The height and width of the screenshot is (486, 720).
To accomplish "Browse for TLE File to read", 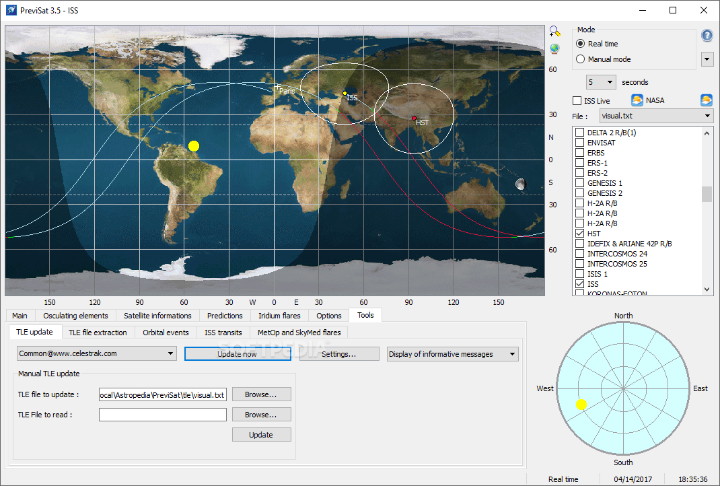I will [261, 415].
